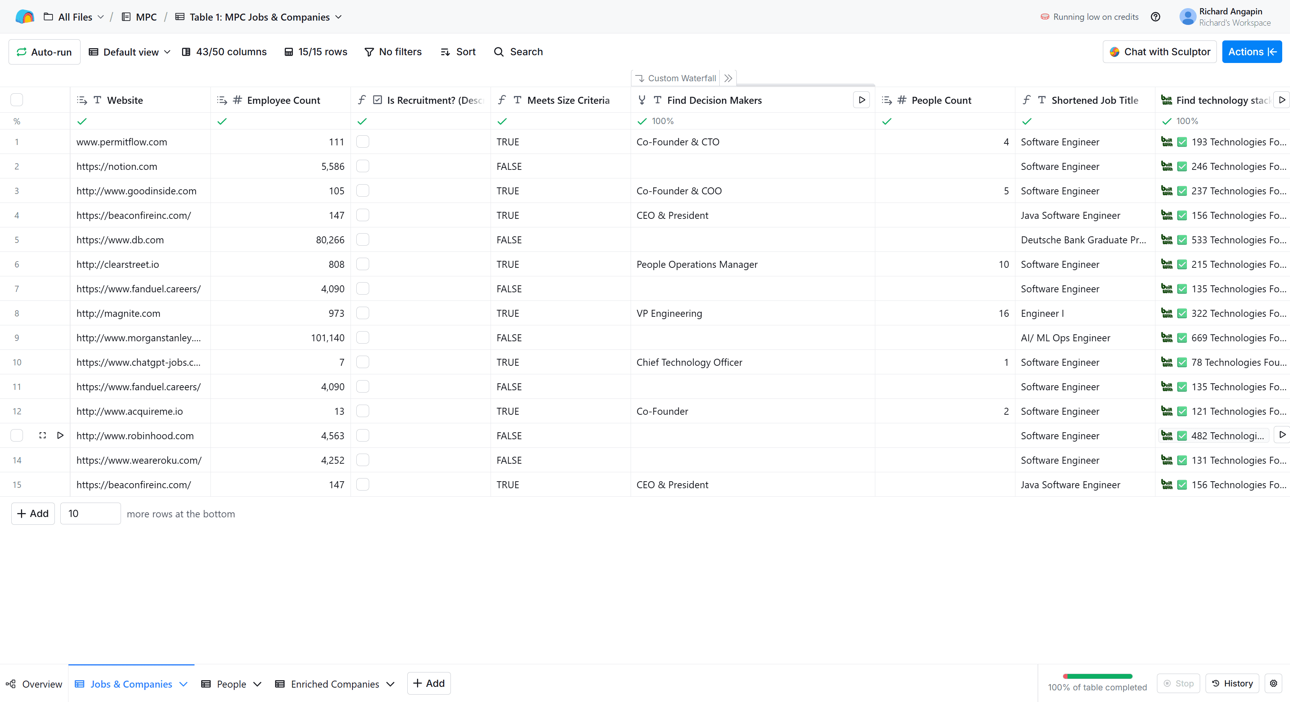Viewport: 1290px width, 702px height.
Task: Switch to the Enriched Companies tab
Action: [335, 684]
